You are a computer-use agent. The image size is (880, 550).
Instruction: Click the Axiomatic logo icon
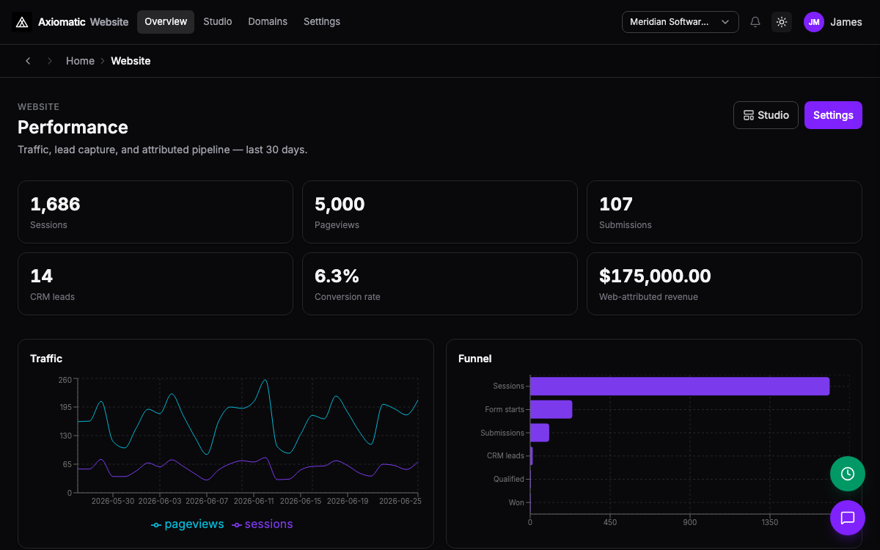pos(22,22)
